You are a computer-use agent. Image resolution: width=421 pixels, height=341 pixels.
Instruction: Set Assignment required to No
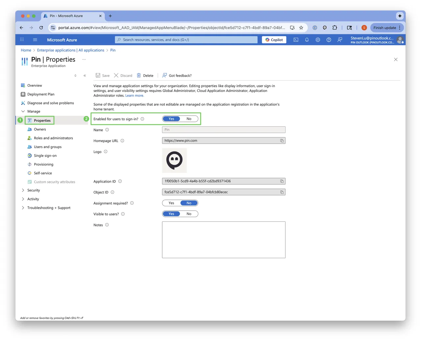coord(189,203)
